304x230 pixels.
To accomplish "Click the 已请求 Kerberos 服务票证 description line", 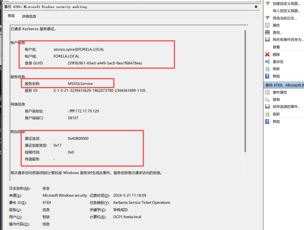I will [x=33, y=29].
